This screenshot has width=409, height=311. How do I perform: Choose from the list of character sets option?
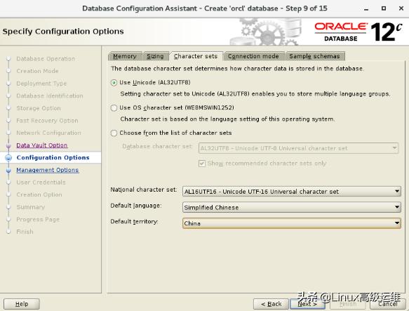114,133
